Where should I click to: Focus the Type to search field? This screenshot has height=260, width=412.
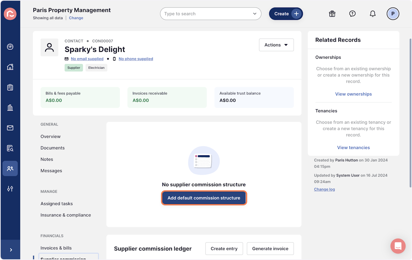(210, 14)
